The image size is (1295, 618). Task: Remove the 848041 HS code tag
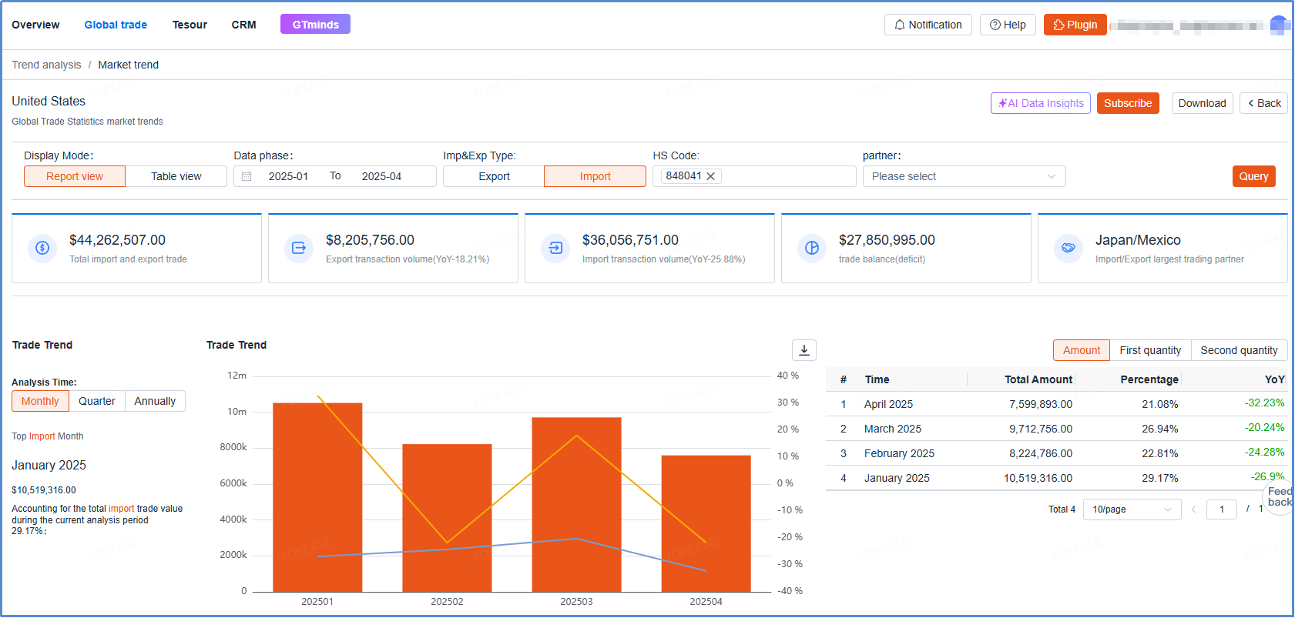(x=711, y=176)
